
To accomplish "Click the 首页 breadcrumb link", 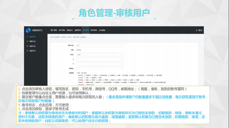I will click(x=58, y=37).
